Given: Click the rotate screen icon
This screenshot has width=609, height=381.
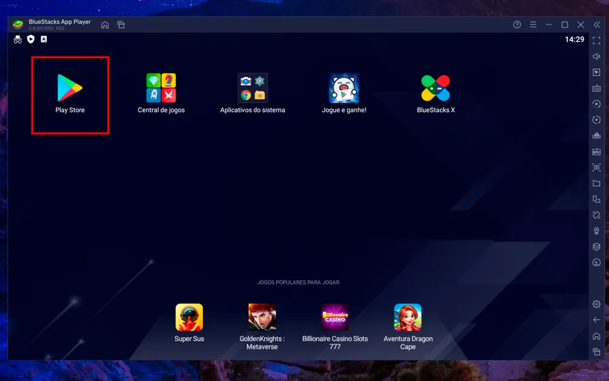Looking at the screenshot, I should 597,215.
